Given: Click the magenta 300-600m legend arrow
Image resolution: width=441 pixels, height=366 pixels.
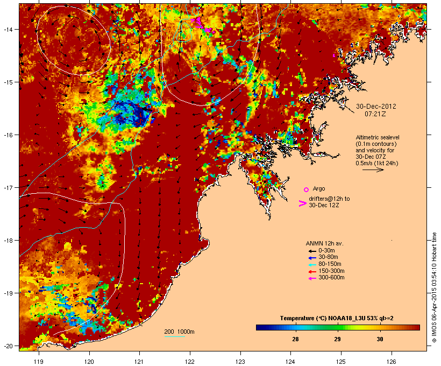Looking at the screenshot, I should [312, 278].
